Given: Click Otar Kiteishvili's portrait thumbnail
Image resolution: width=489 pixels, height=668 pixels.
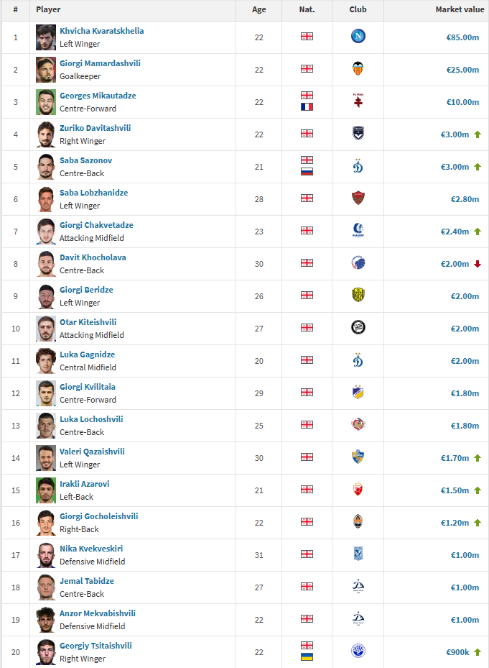Looking at the screenshot, I should click(46, 328).
